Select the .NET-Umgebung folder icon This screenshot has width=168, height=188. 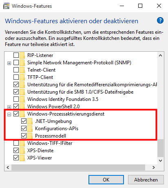tap(30, 121)
